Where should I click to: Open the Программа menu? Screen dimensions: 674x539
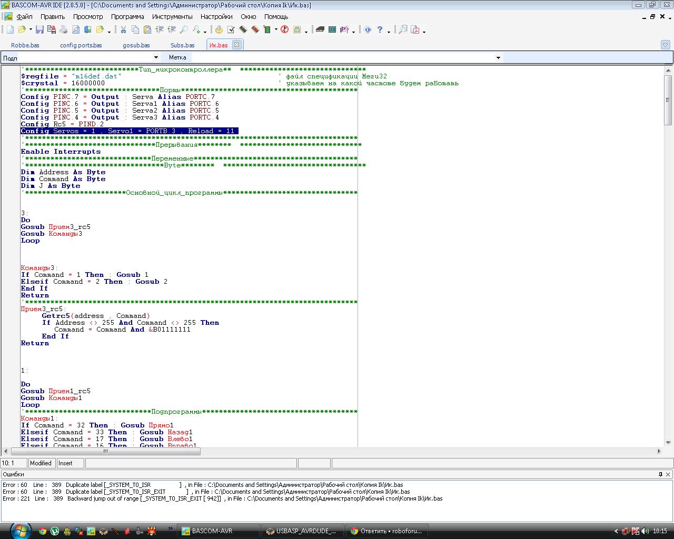tap(127, 16)
